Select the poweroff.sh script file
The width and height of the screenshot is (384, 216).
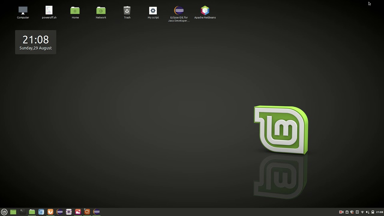pos(49,13)
